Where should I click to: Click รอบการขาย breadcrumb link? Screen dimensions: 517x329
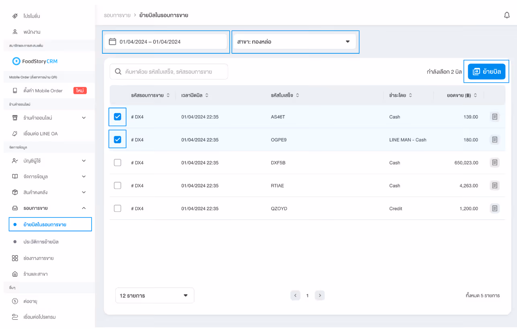pos(117,15)
